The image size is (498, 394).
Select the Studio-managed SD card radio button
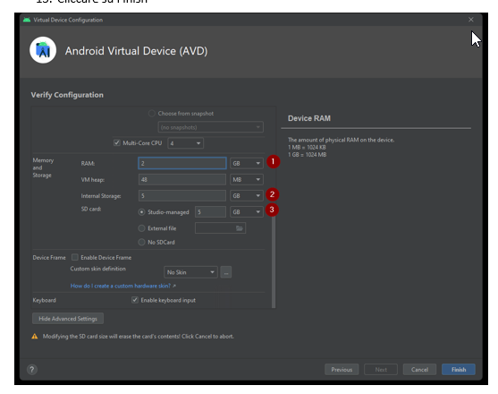141,212
